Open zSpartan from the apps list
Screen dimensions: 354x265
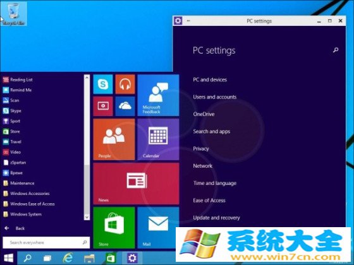pos(15,163)
